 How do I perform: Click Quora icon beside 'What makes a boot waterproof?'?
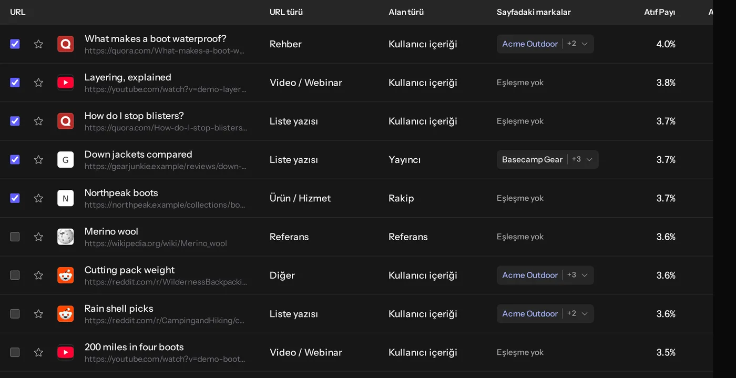[x=66, y=44]
